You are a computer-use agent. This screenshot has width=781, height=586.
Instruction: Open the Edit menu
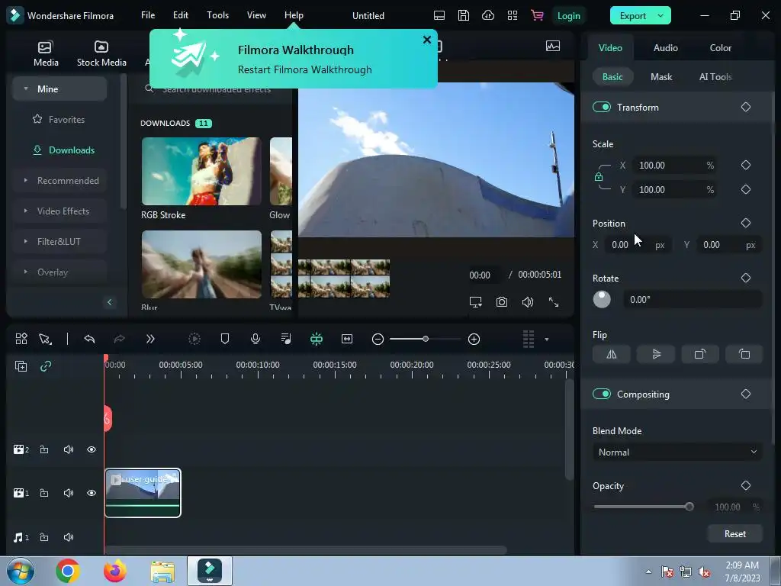pyautogui.click(x=180, y=15)
